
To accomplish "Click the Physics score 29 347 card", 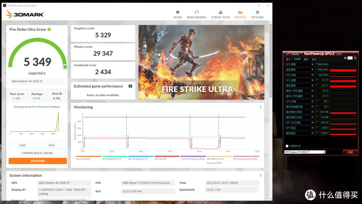I will pyautogui.click(x=103, y=52).
